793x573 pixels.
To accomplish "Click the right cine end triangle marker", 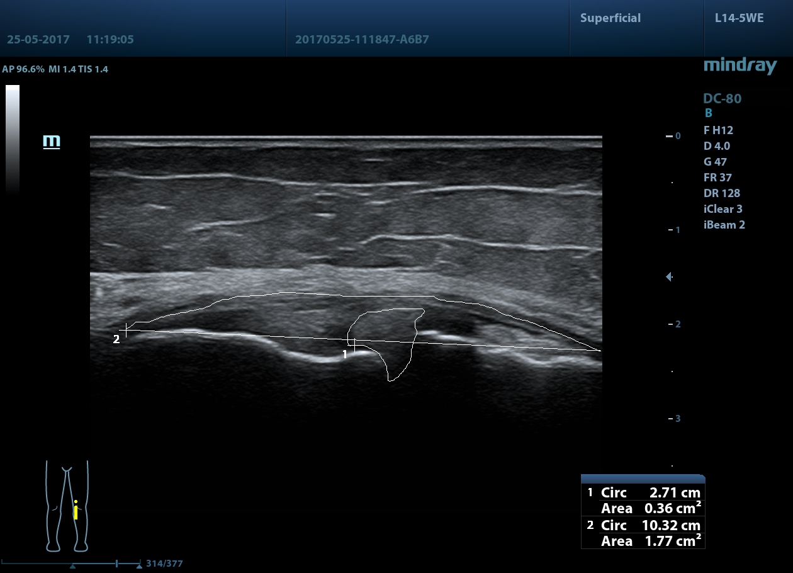I will pyautogui.click(x=139, y=566).
